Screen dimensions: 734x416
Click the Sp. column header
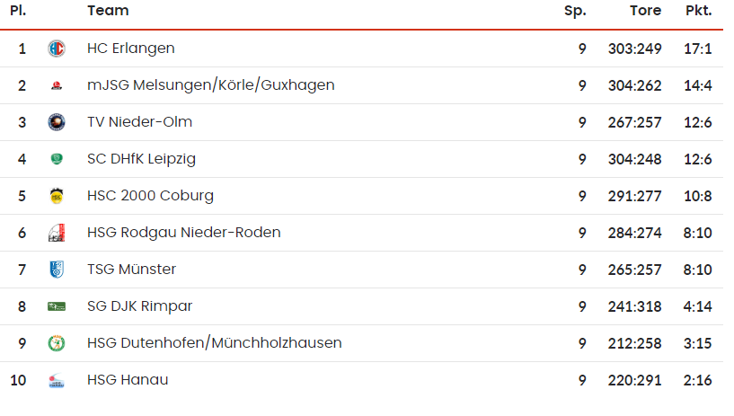[575, 11]
